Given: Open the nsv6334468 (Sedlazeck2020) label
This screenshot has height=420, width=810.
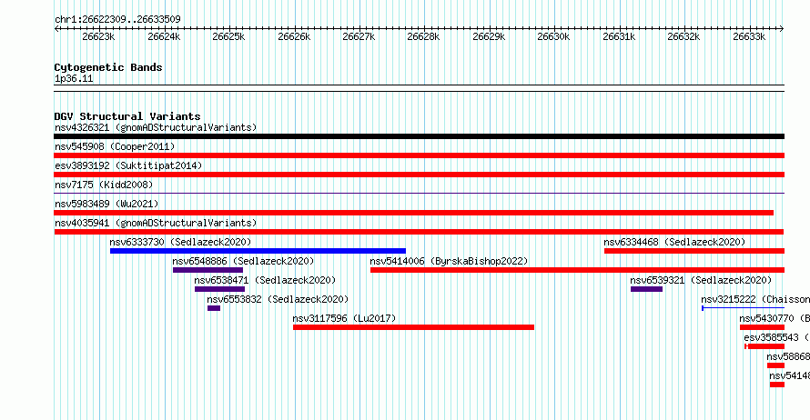Looking at the screenshot, I should tap(674, 242).
